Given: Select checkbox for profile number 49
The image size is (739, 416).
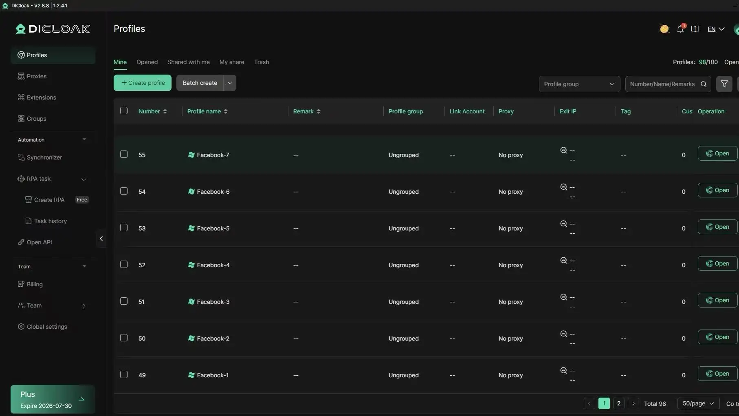Looking at the screenshot, I should point(124,374).
